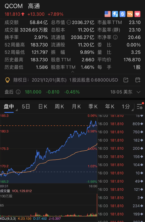The height and width of the screenshot is (222, 145).
Task: Switch to the 月K chart tab
Action: coord(76,107)
